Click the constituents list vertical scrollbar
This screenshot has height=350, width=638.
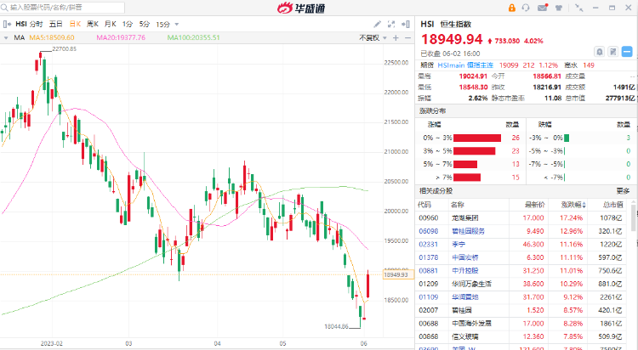634,217
